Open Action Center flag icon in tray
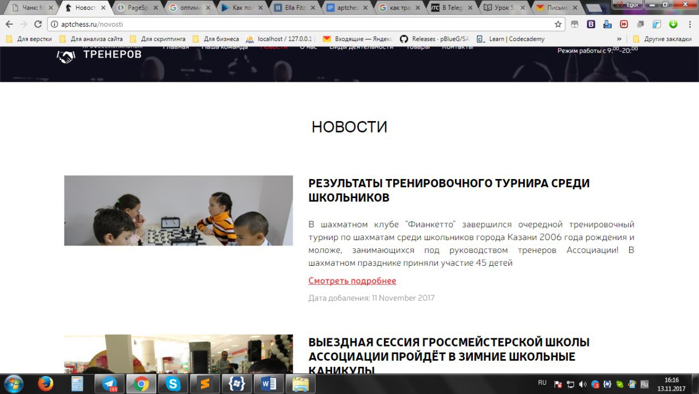The width and height of the screenshot is (699, 394). (558, 384)
